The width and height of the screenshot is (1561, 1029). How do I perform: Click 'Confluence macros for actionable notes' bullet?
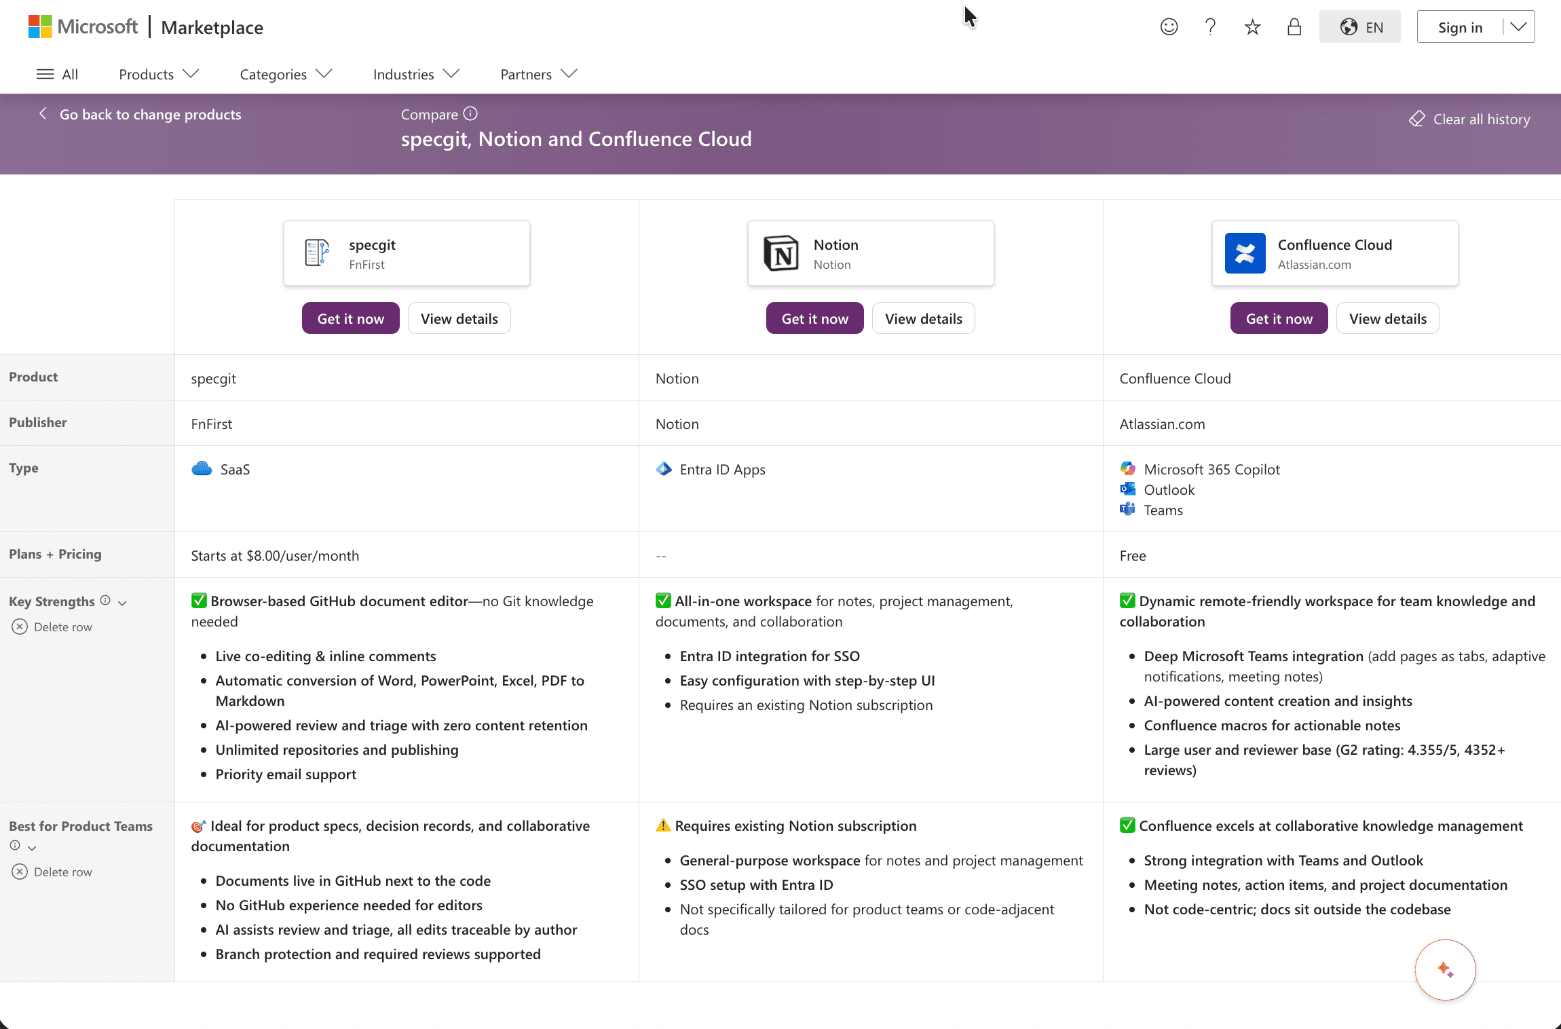pos(1272,725)
